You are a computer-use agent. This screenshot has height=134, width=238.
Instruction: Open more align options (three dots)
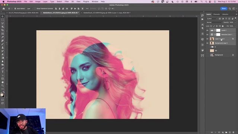[87, 9]
